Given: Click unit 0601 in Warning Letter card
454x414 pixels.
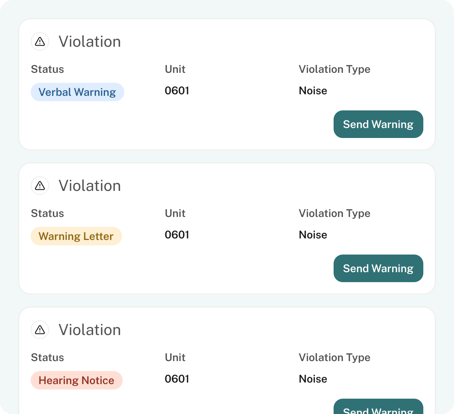Looking at the screenshot, I should (x=177, y=235).
